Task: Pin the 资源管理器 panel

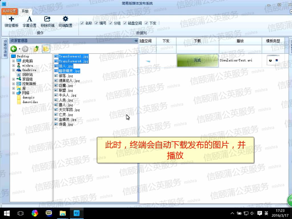Action: 136,41
